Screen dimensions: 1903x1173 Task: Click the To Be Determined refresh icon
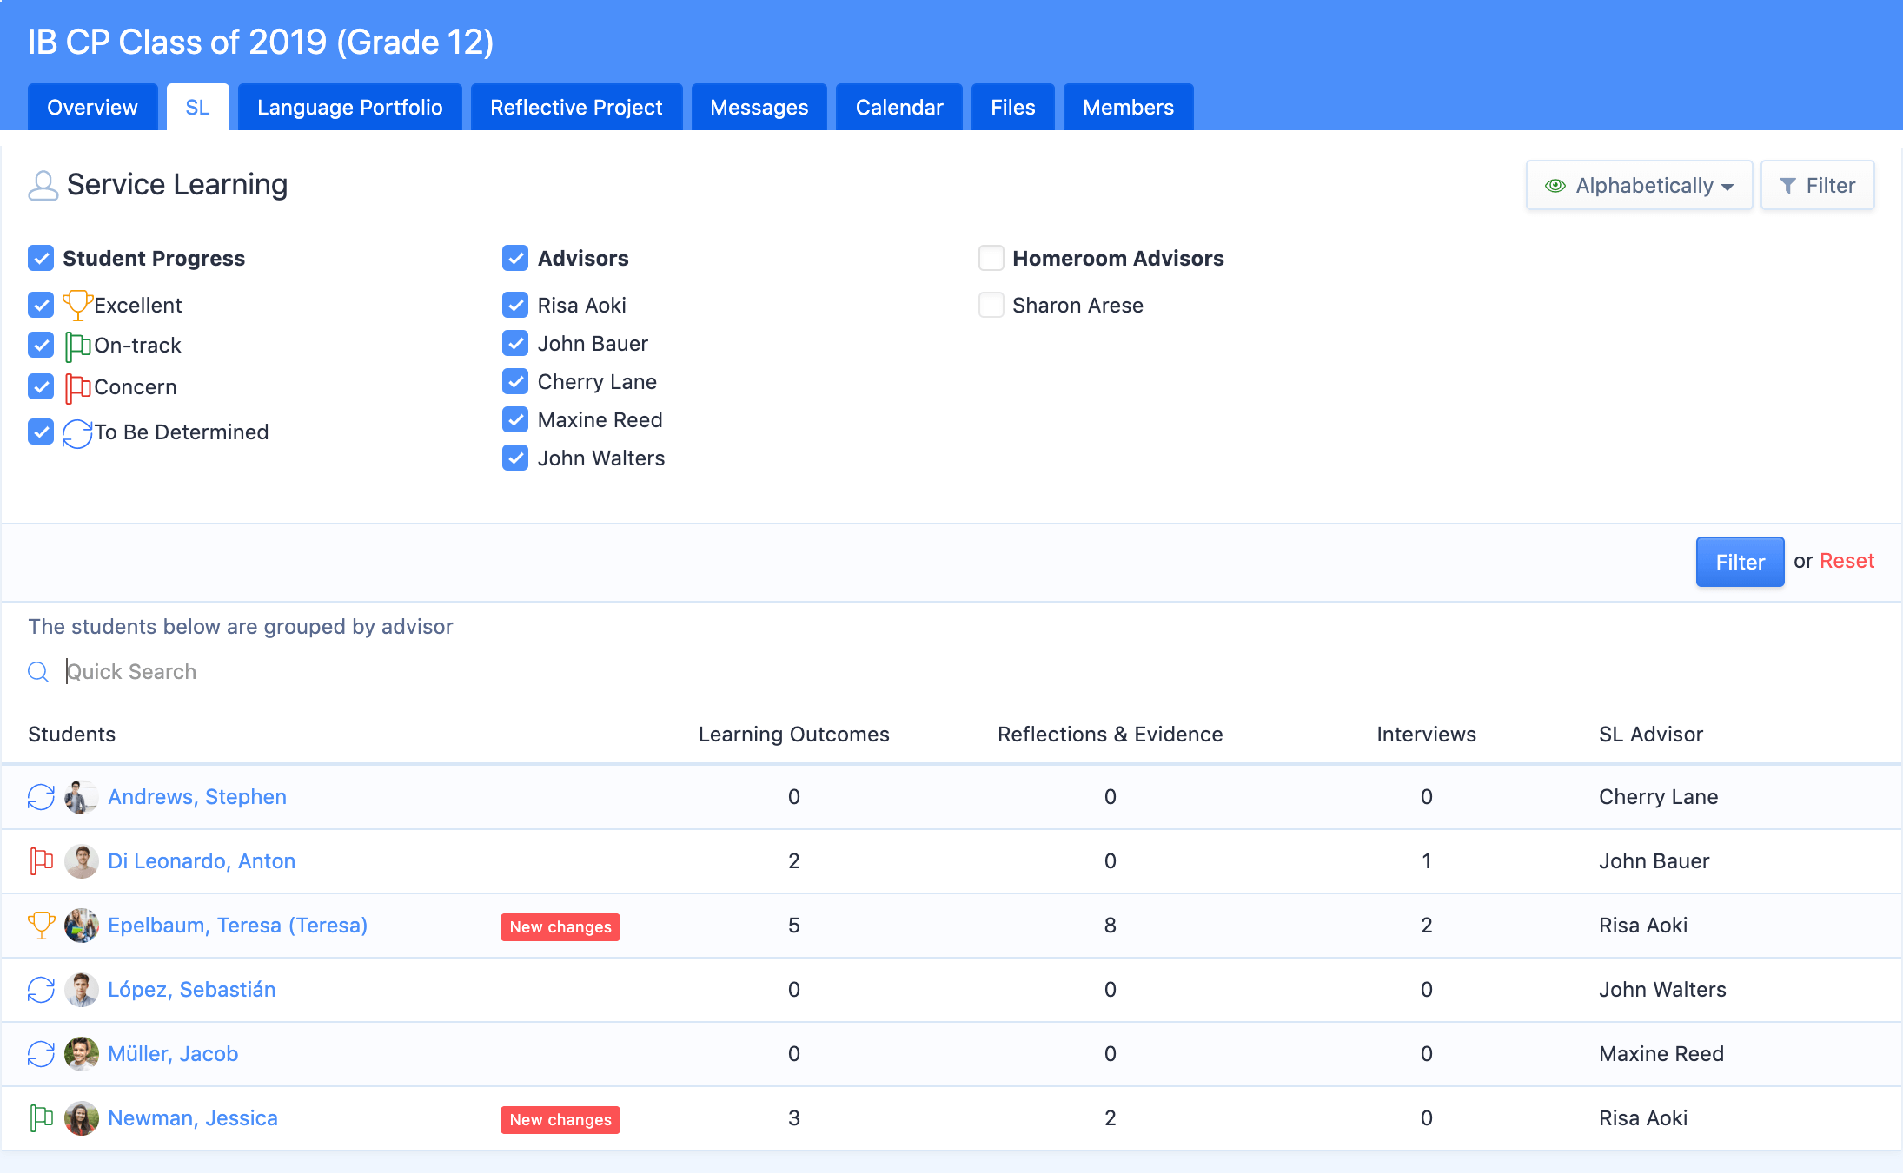[x=77, y=432]
